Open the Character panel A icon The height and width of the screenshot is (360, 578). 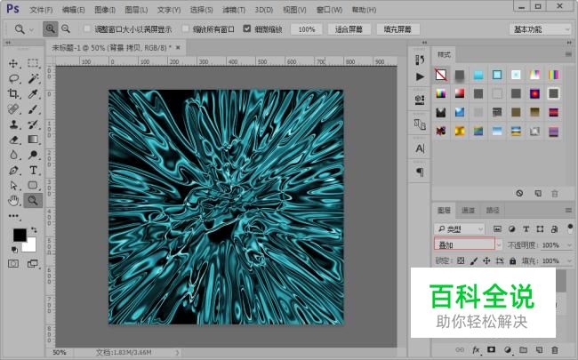[x=420, y=148]
